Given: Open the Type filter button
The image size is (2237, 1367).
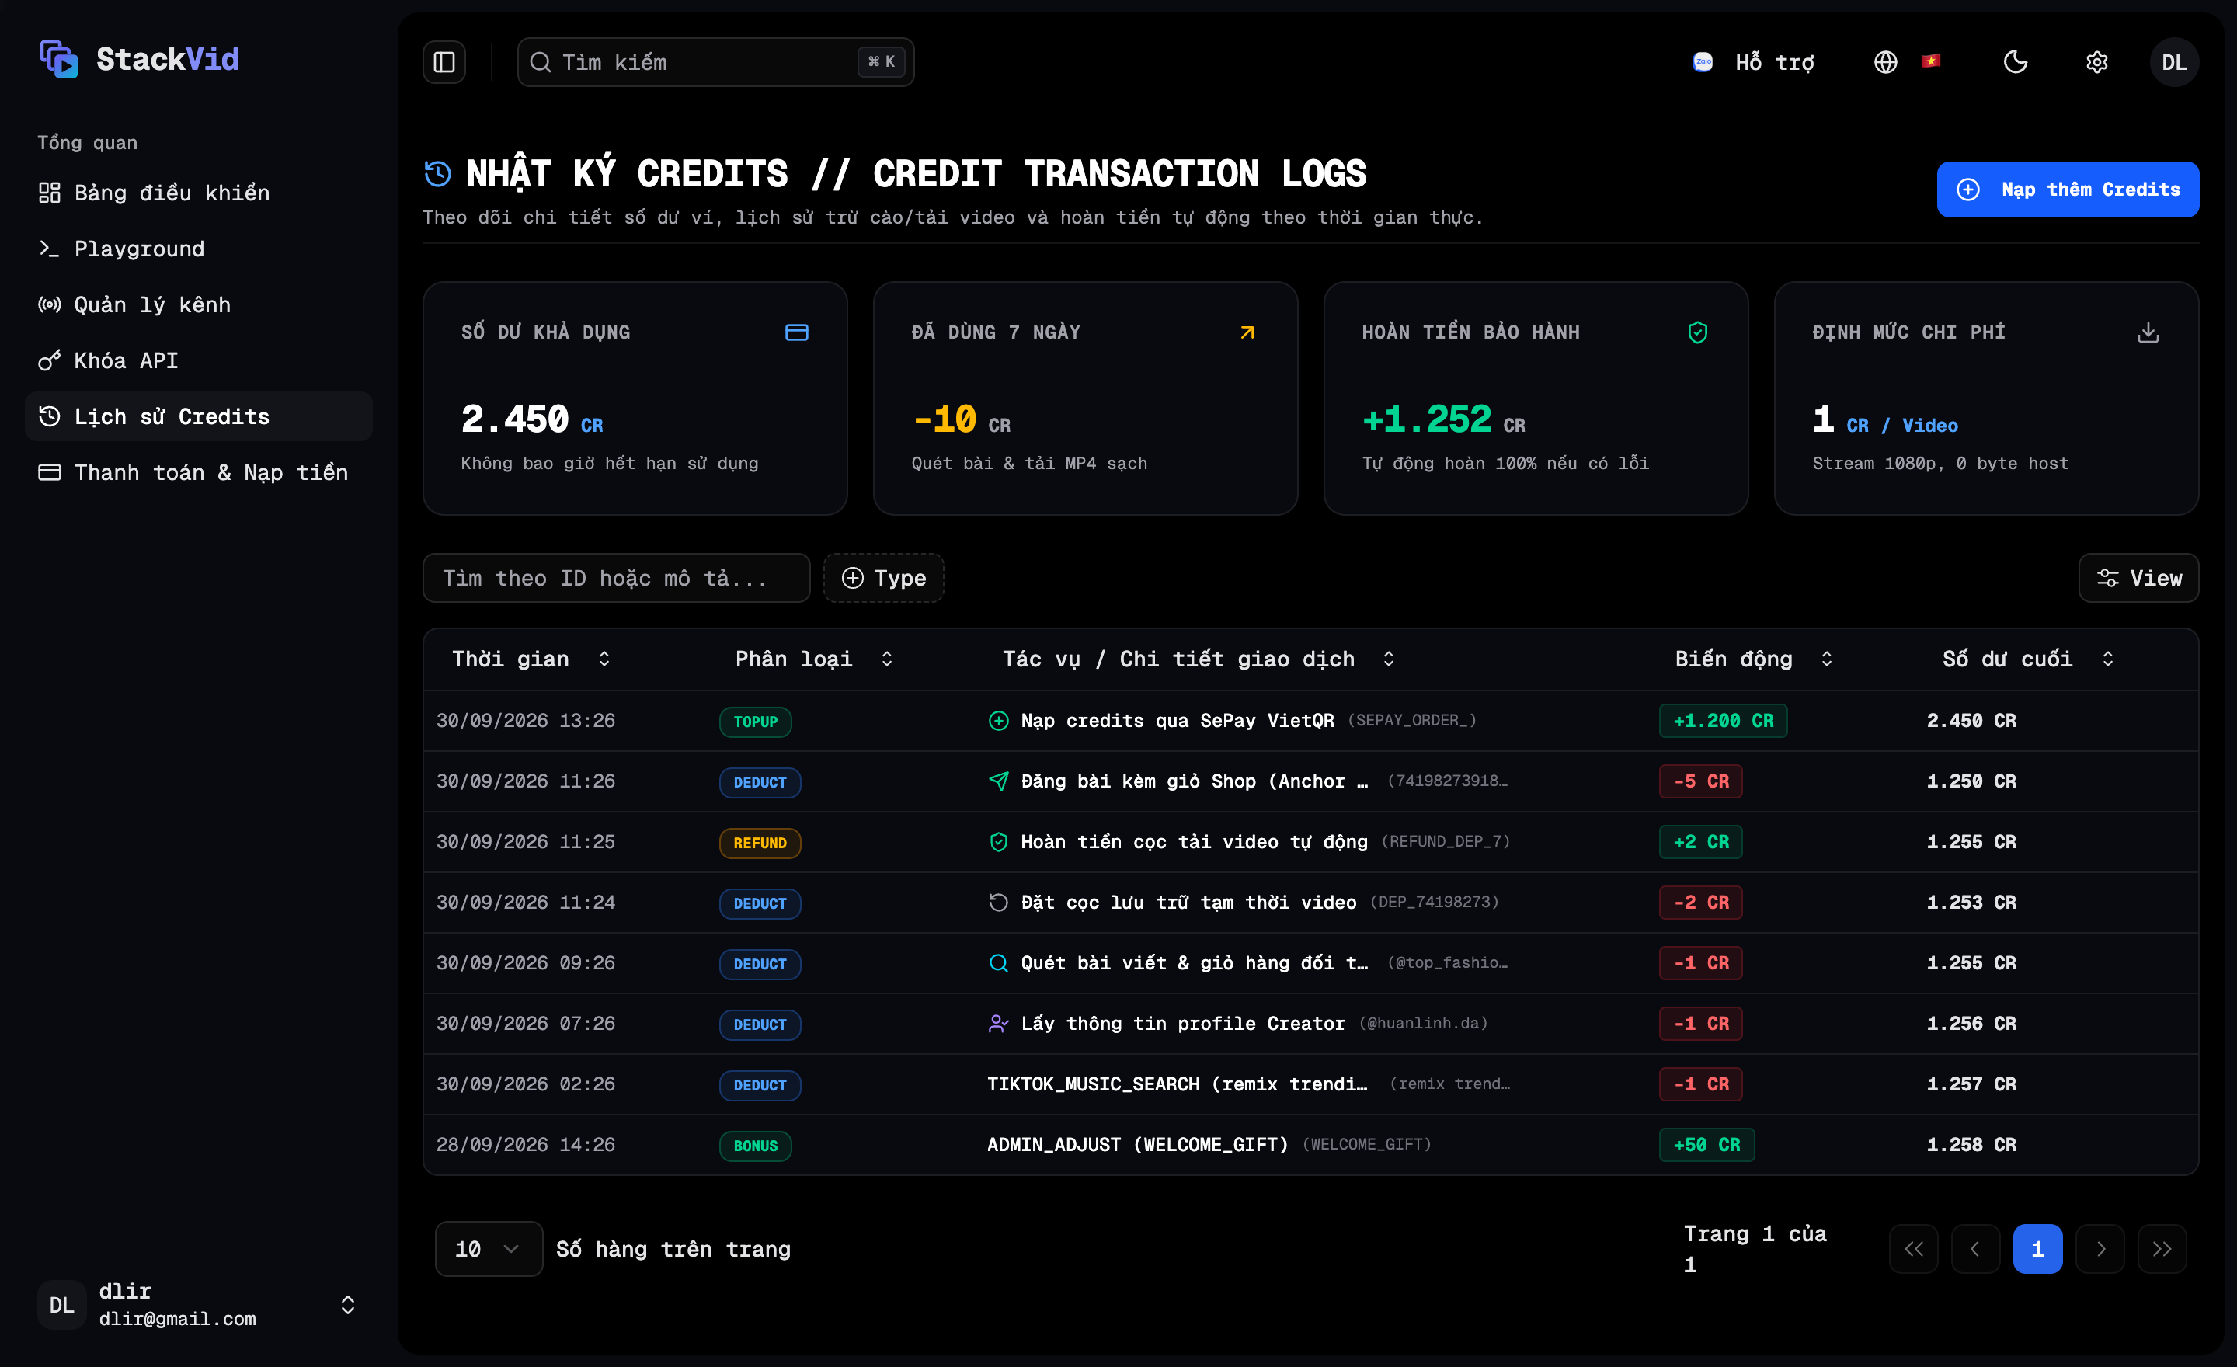Looking at the screenshot, I should click(883, 578).
